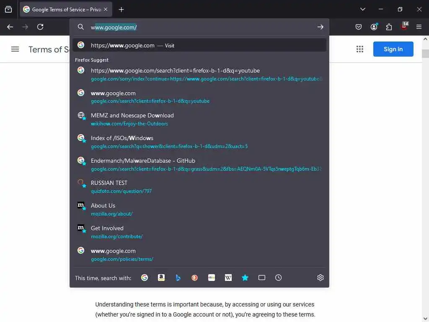Reload the current page
This screenshot has width=429, height=322.
click(40, 27)
